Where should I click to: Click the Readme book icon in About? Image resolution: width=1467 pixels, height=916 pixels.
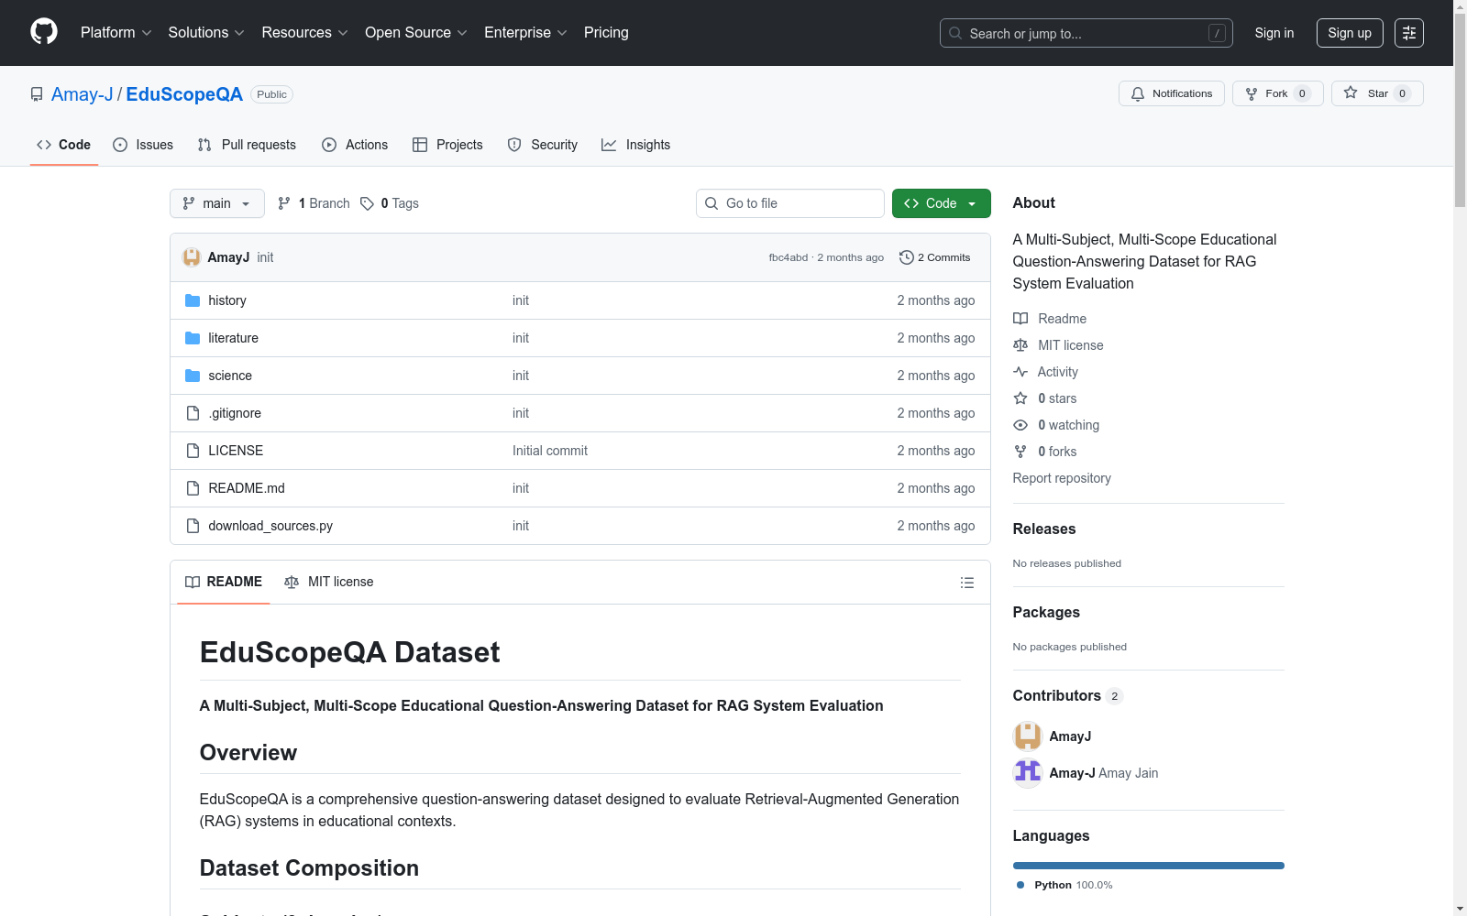pyautogui.click(x=1020, y=319)
